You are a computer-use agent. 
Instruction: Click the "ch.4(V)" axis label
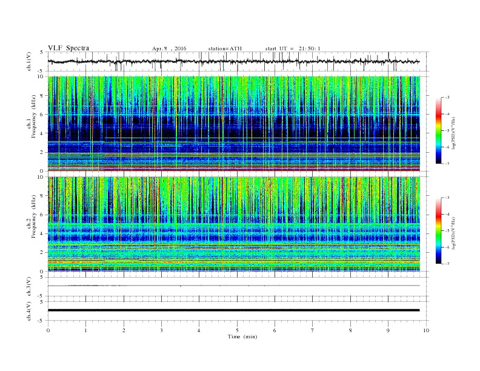coord(29,311)
